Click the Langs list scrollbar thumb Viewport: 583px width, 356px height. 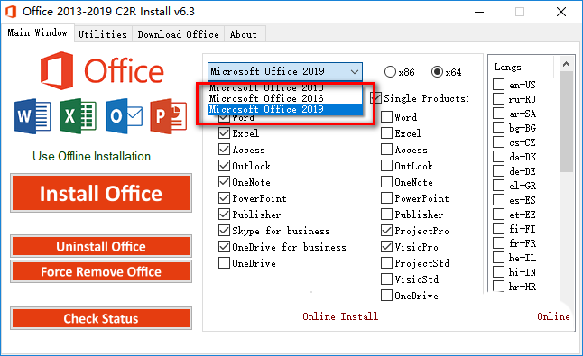click(x=566, y=122)
